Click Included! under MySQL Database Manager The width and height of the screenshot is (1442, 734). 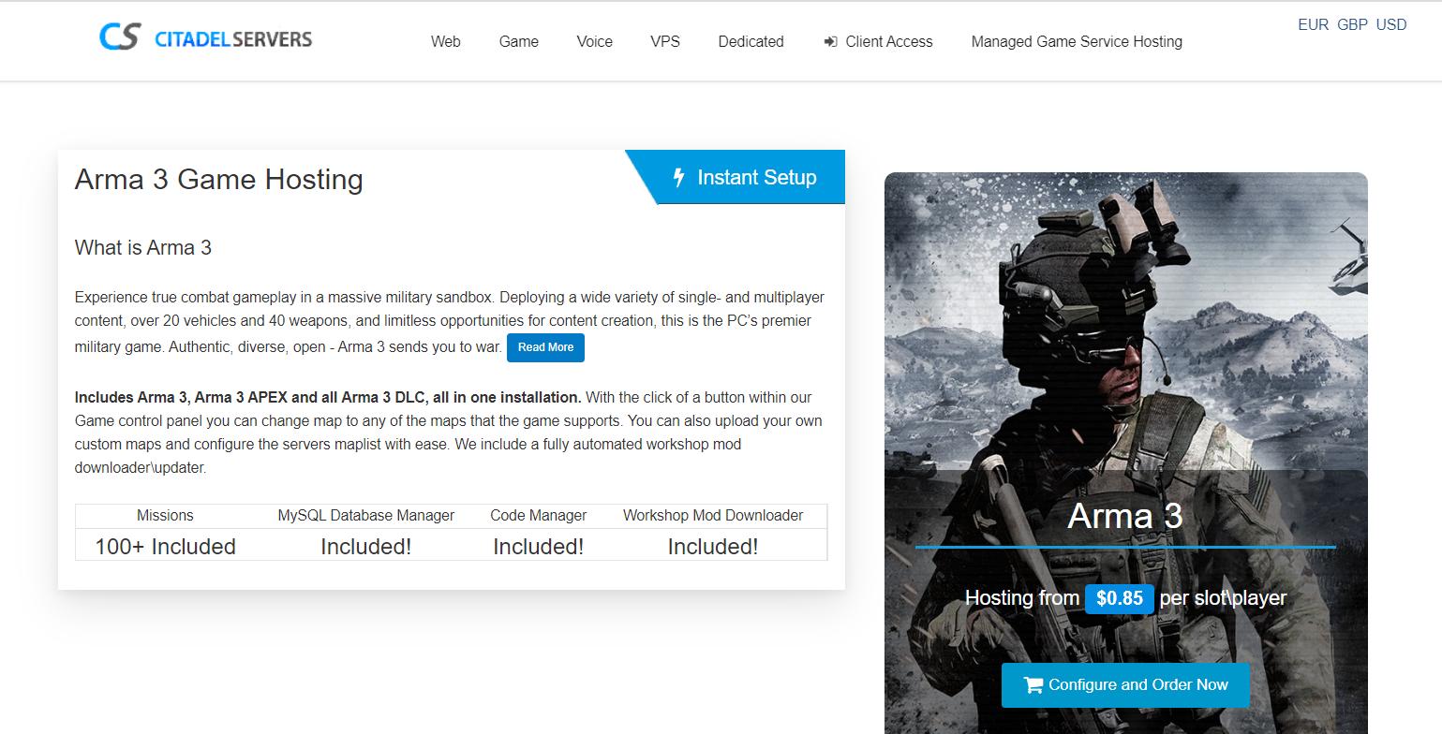pyautogui.click(x=365, y=547)
